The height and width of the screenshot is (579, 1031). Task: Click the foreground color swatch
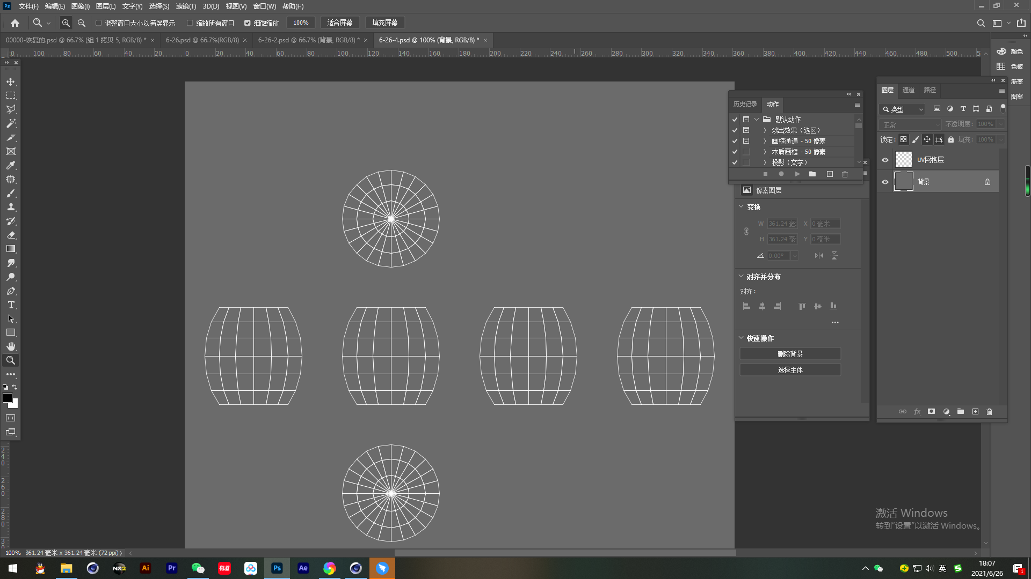pos(7,398)
